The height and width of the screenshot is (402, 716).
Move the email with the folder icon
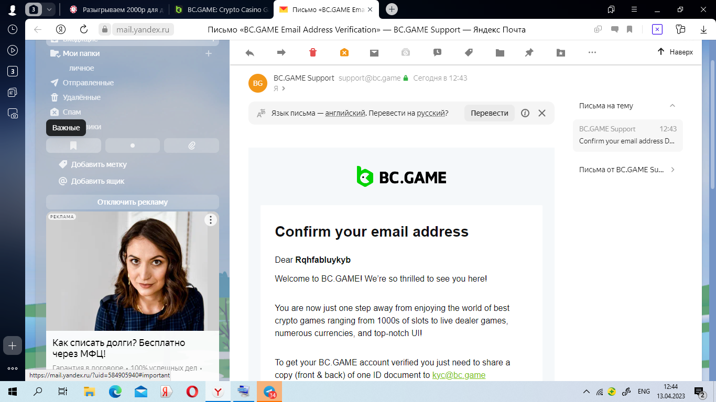(x=500, y=52)
